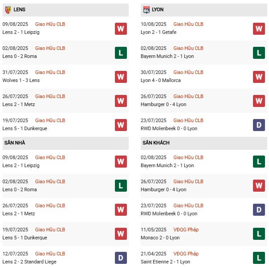Click the L badge beside Saint Etienne 2 - 1 Lyon
The height and width of the screenshot is (267, 269).
click(259, 259)
